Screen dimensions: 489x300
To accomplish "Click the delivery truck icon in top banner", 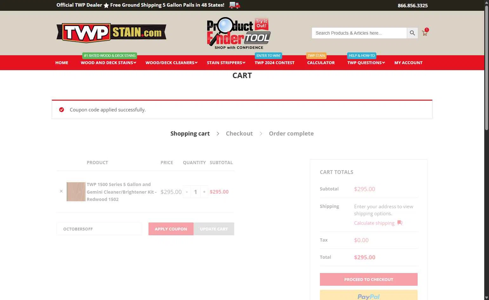I will pyautogui.click(x=235, y=5).
